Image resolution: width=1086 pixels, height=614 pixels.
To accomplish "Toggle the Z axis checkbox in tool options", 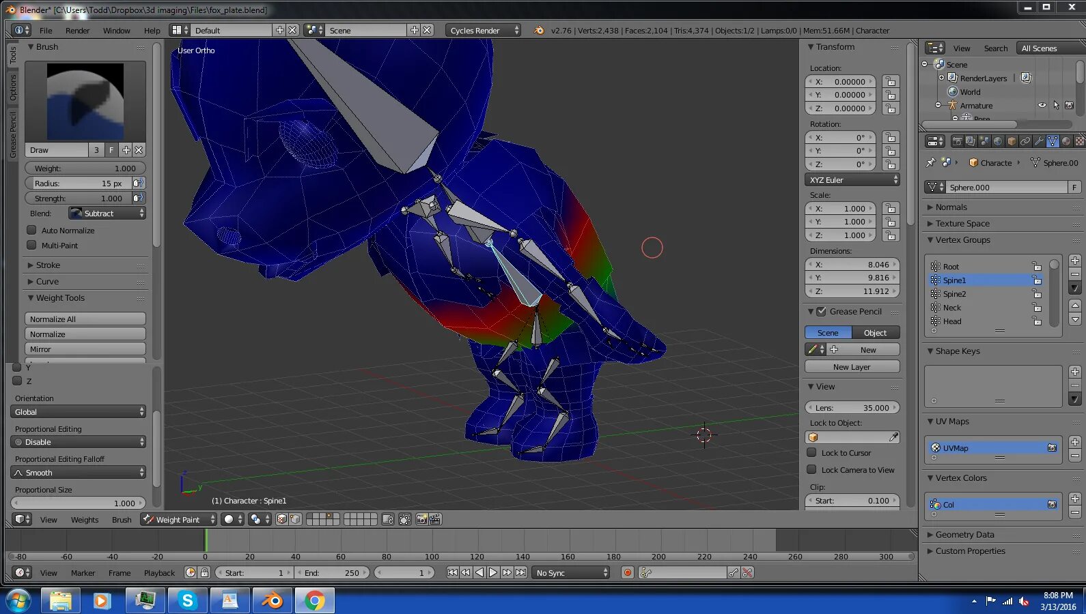I will [x=18, y=381].
